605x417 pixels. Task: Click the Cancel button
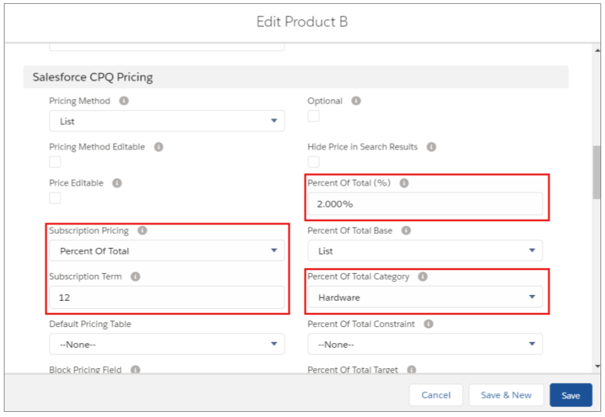pyautogui.click(x=436, y=395)
